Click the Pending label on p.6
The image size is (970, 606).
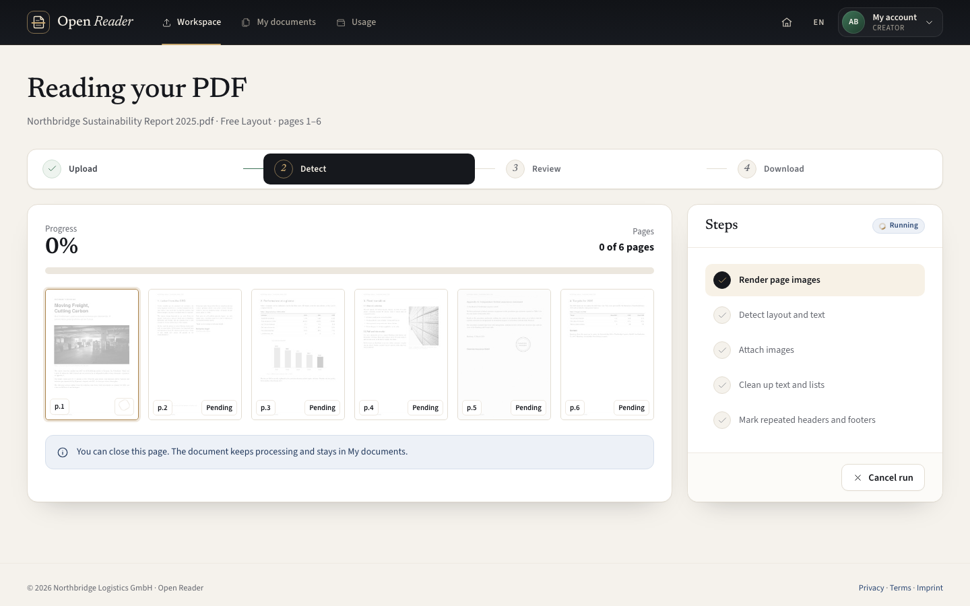tap(631, 408)
